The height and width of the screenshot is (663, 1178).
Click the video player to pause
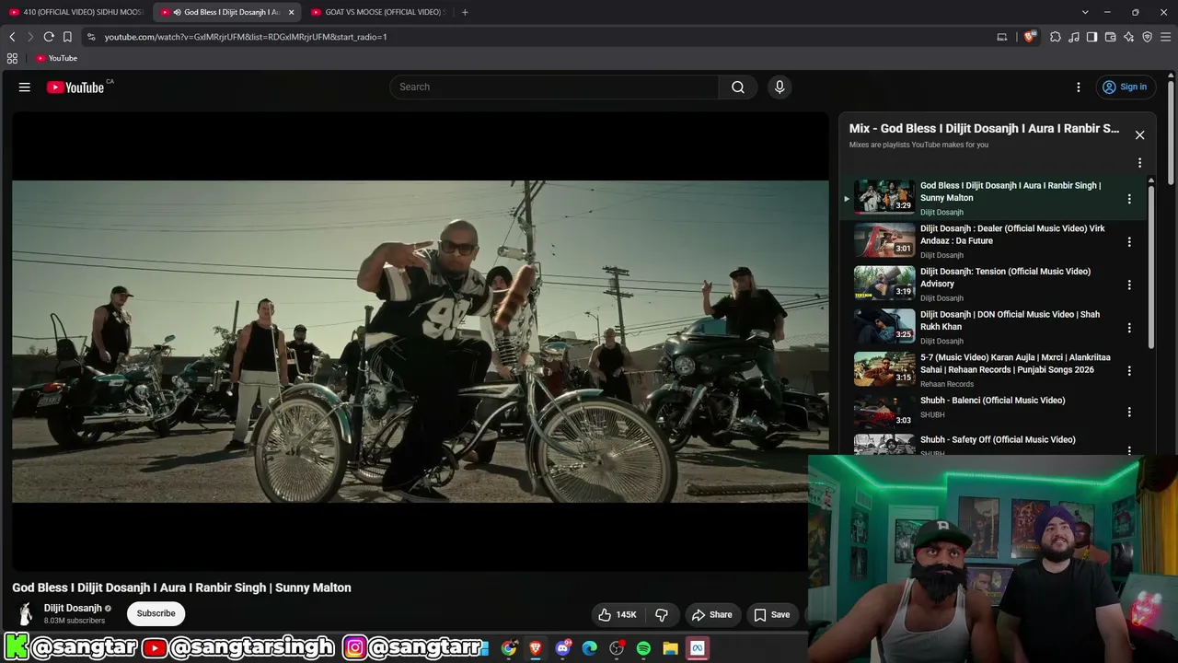click(x=421, y=342)
